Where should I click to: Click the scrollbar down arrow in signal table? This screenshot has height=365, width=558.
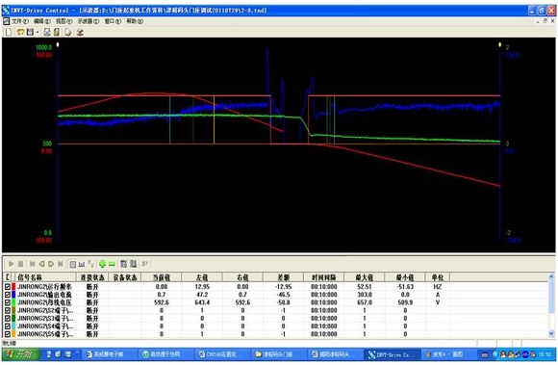(551, 333)
